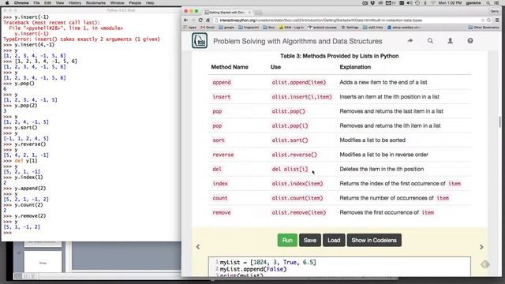Open android courses bookmark

click(x=322, y=28)
